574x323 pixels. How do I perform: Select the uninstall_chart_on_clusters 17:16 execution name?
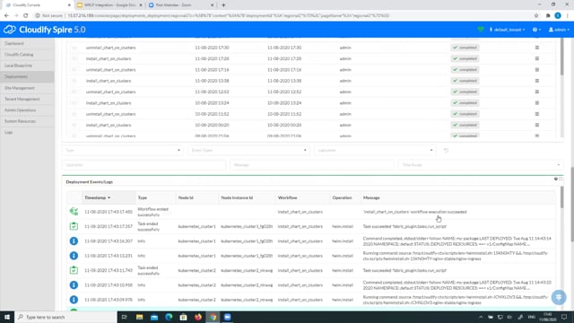click(110, 70)
